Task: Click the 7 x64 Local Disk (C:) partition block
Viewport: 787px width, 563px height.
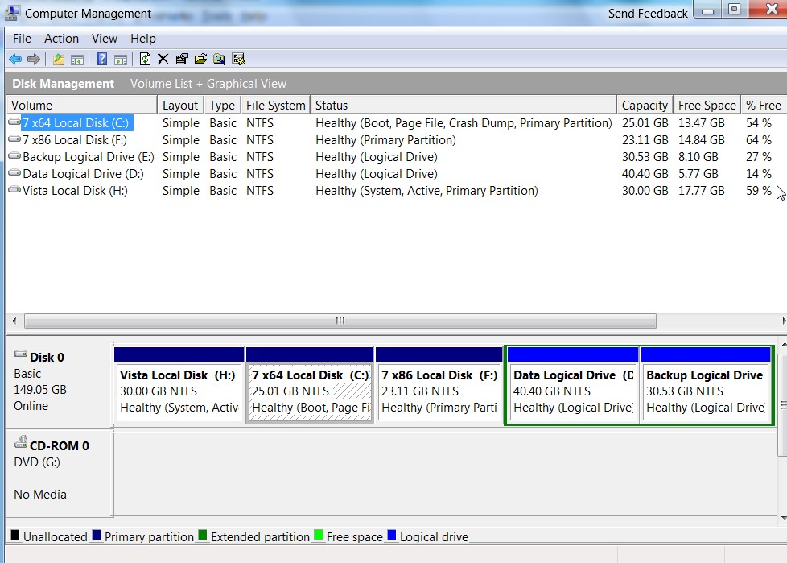Action: pos(310,385)
